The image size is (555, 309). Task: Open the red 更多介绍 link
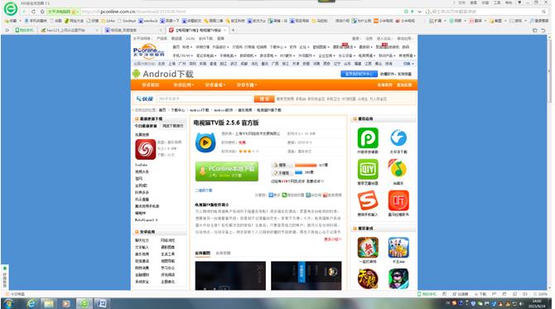click(333, 239)
